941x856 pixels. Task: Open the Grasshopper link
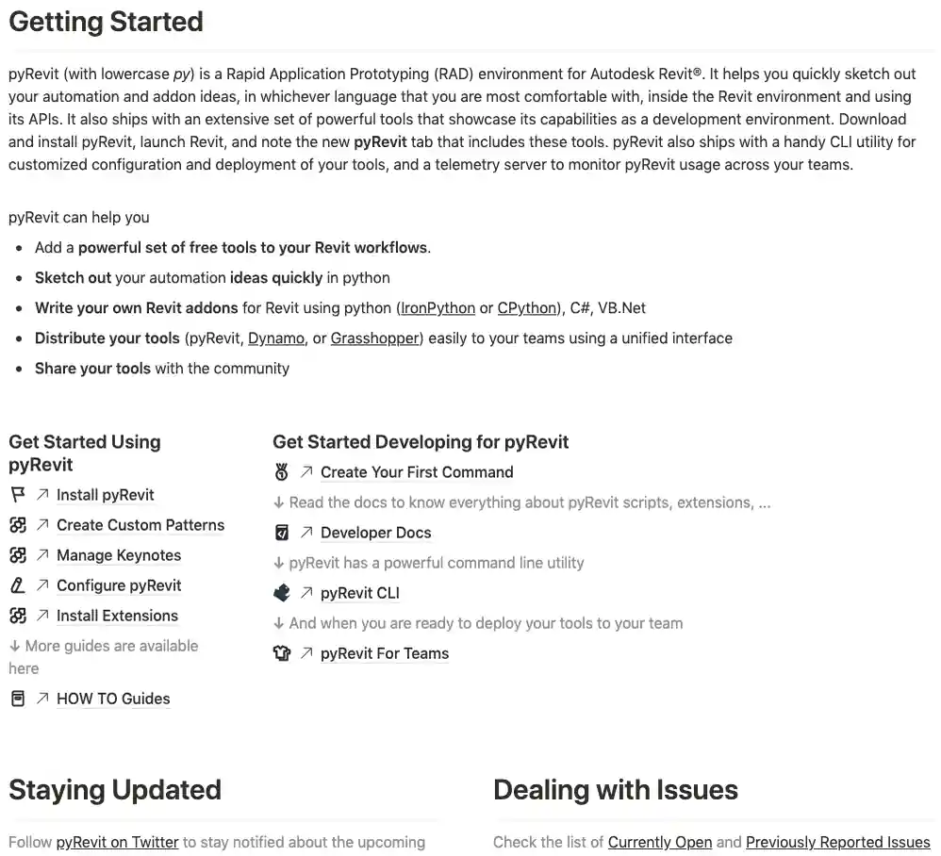(374, 337)
